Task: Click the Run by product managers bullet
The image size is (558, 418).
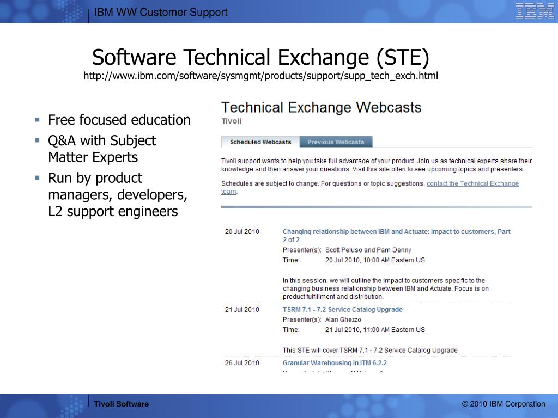Action: click(x=118, y=194)
